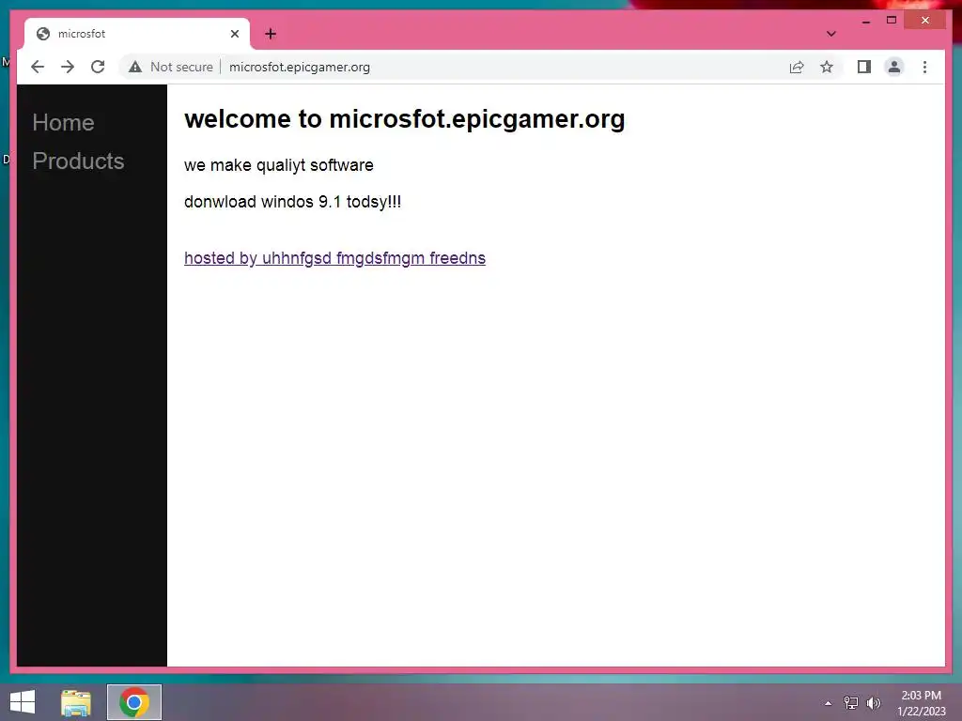Maximize the Chrome window
962x721 pixels.
pyautogui.click(x=892, y=21)
